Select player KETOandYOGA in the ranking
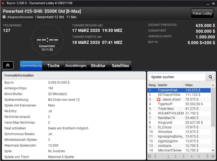 tap(169, 95)
